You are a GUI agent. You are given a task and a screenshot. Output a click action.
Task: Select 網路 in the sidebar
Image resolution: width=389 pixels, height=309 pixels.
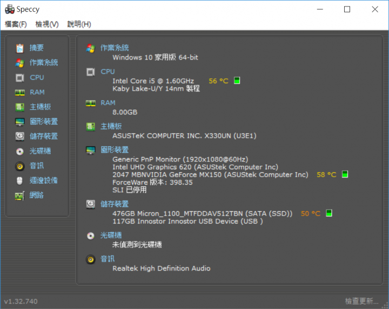pyautogui.click(x=37, y=195)
